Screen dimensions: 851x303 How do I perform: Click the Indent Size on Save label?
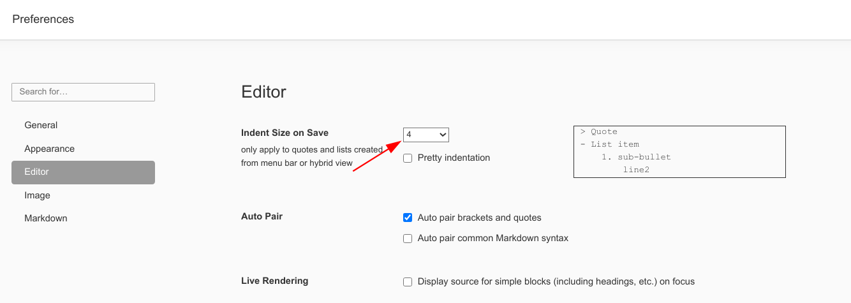[285, 133]
